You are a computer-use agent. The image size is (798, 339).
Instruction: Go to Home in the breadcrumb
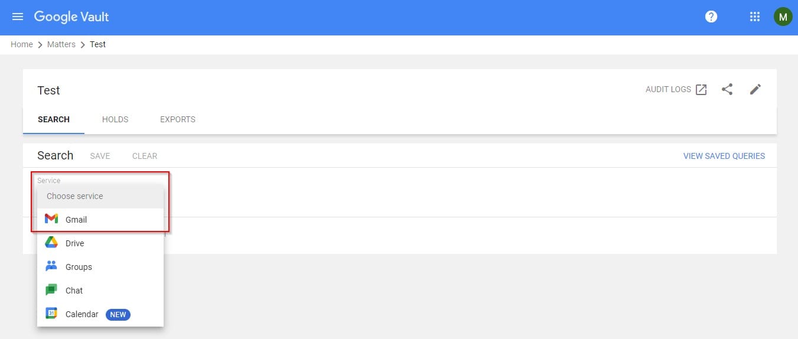click(22, 44)
